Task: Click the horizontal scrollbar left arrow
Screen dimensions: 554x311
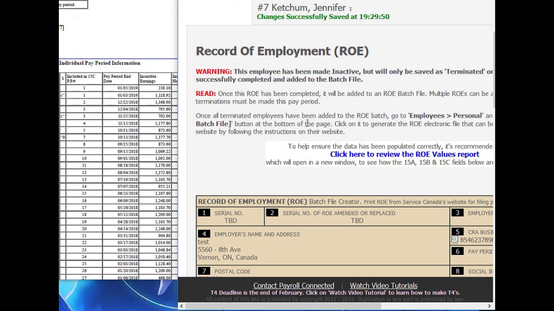Action: tap(181, 306)
